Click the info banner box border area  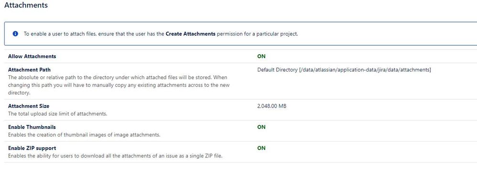(x=240, y=34)
